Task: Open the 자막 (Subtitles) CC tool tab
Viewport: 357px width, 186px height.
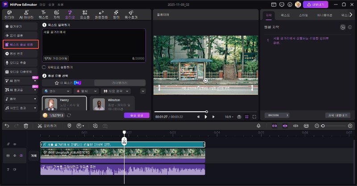Action: (x=57, y=15)
